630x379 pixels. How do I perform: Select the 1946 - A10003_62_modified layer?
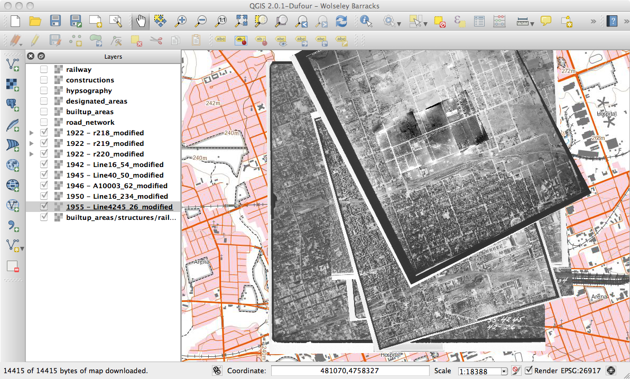117,186
